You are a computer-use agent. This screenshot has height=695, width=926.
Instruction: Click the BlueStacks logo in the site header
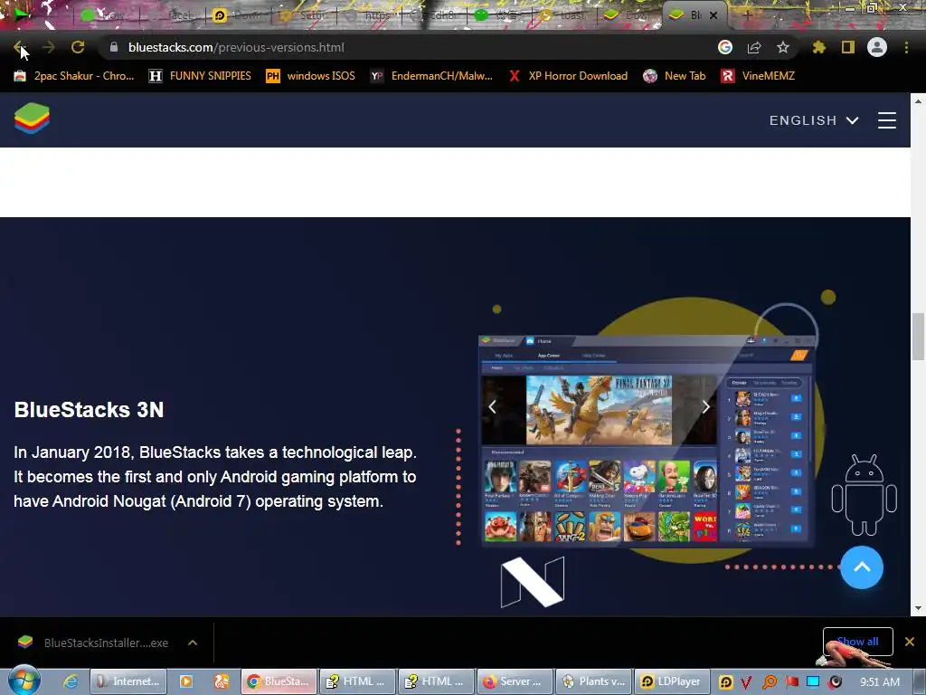(x=32, y=119)
